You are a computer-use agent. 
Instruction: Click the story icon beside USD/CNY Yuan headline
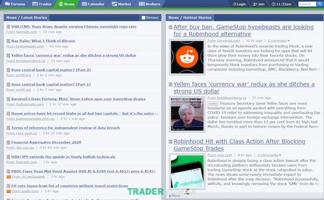tap(8, 26)
